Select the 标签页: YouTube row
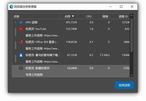The height and width of the screenshot is (101, 146). [71, 29]
